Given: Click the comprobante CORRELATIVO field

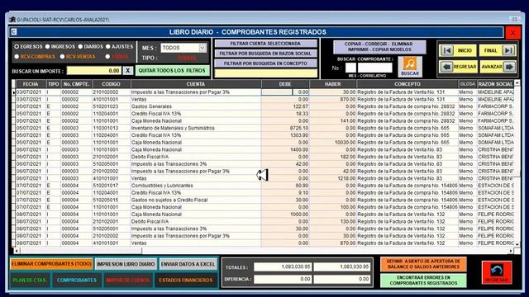Looking at the screenshot, I should (x=374, y=68).
